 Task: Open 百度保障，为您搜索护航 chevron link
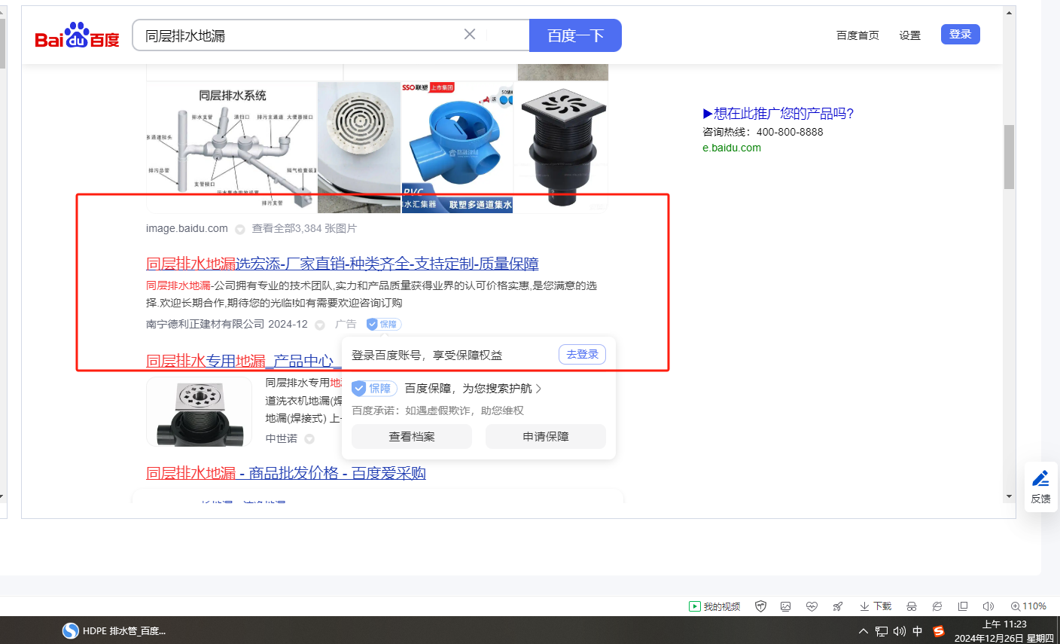(473, 389)
